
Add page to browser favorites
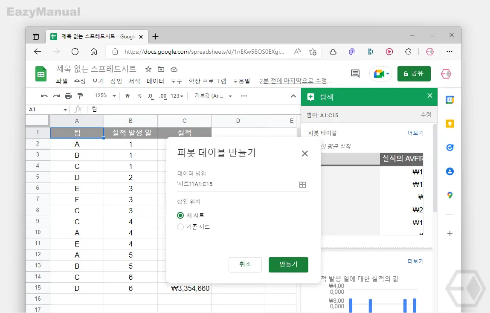coord(313,52)
